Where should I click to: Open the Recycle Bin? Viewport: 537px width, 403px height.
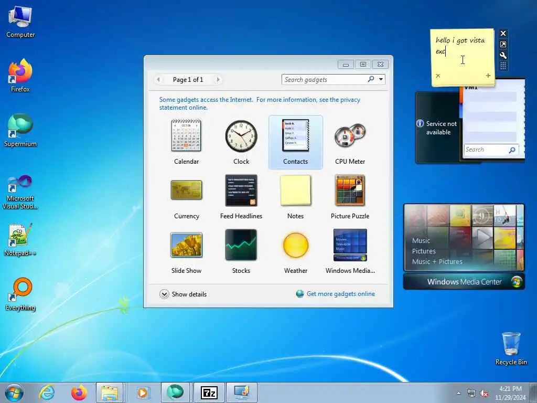click(x=511, y=348)
